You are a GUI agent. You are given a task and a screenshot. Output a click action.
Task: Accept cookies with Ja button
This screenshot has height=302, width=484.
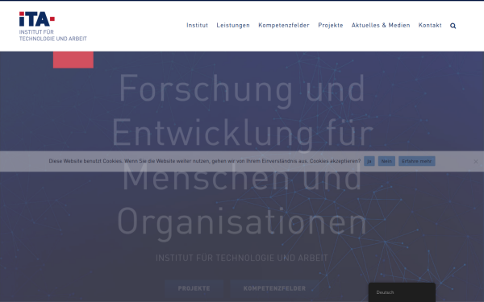369,161
